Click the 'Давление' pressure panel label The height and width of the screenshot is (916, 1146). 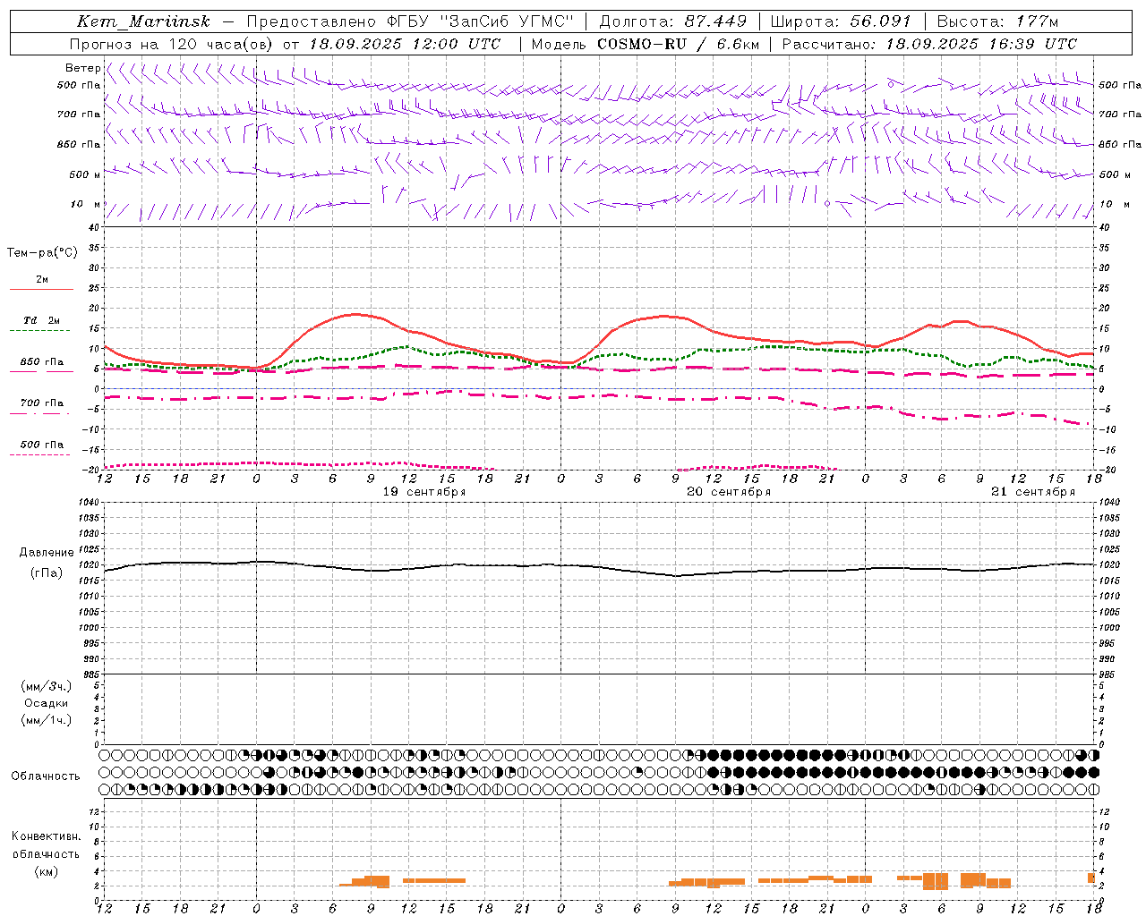click(47, 553)
